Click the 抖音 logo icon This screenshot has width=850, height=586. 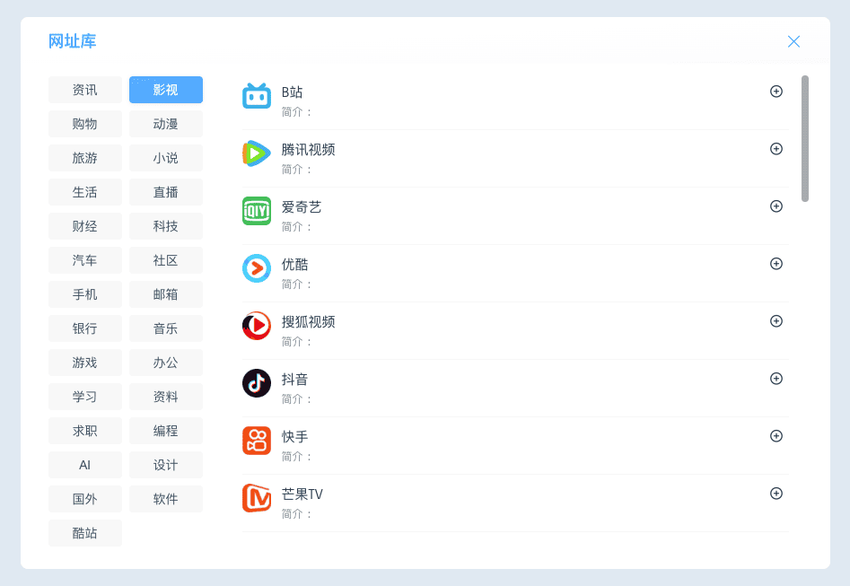point(257,383)
